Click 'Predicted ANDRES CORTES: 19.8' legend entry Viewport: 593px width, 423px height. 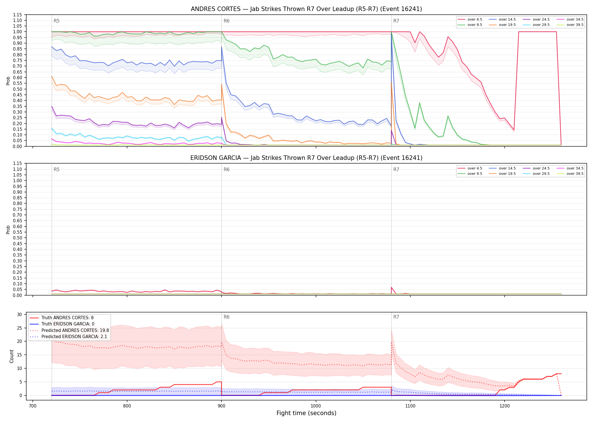[x=69, y=331]
